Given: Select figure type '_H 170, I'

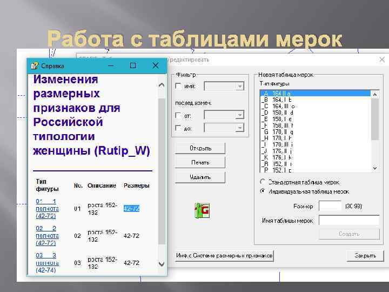Looking at the screenshot, I should (x=316, y=138).
